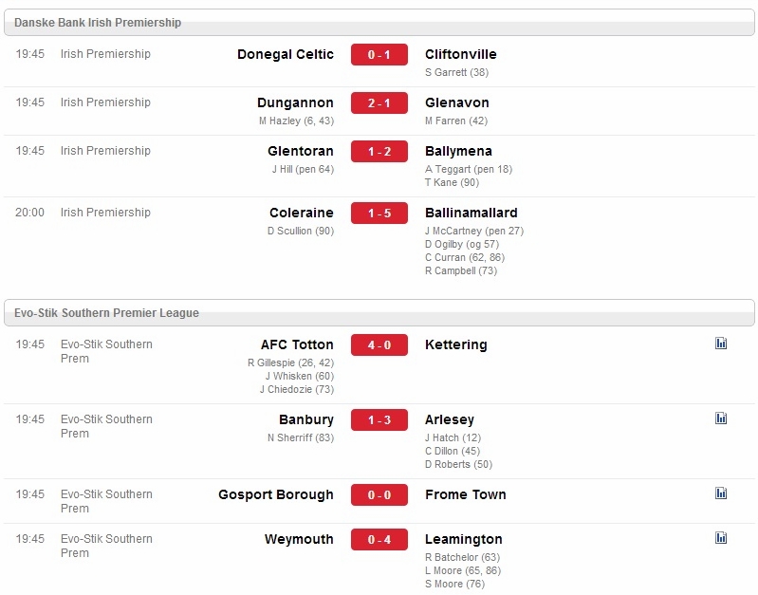
Task: Collapse the Danske Bank Irish Premiership header
Action: [x=379, y=22]
